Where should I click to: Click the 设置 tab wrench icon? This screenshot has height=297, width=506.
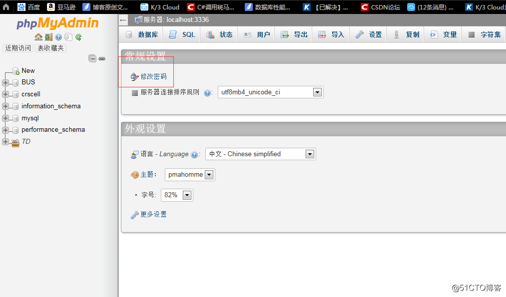tap(360, 34)
